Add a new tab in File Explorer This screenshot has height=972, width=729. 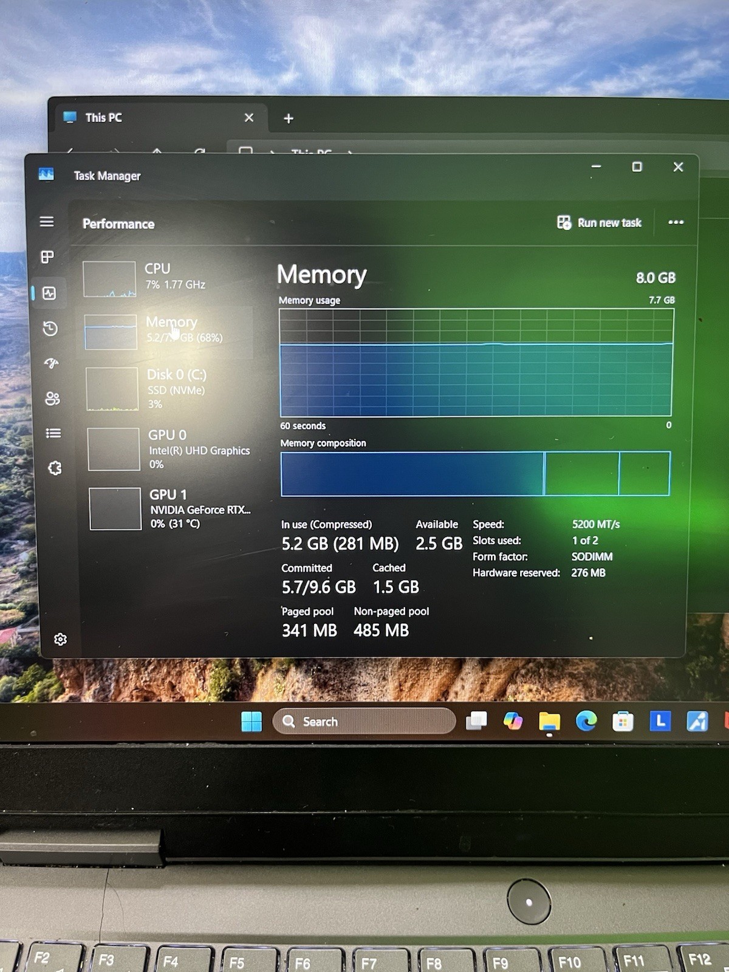(289, 118)
